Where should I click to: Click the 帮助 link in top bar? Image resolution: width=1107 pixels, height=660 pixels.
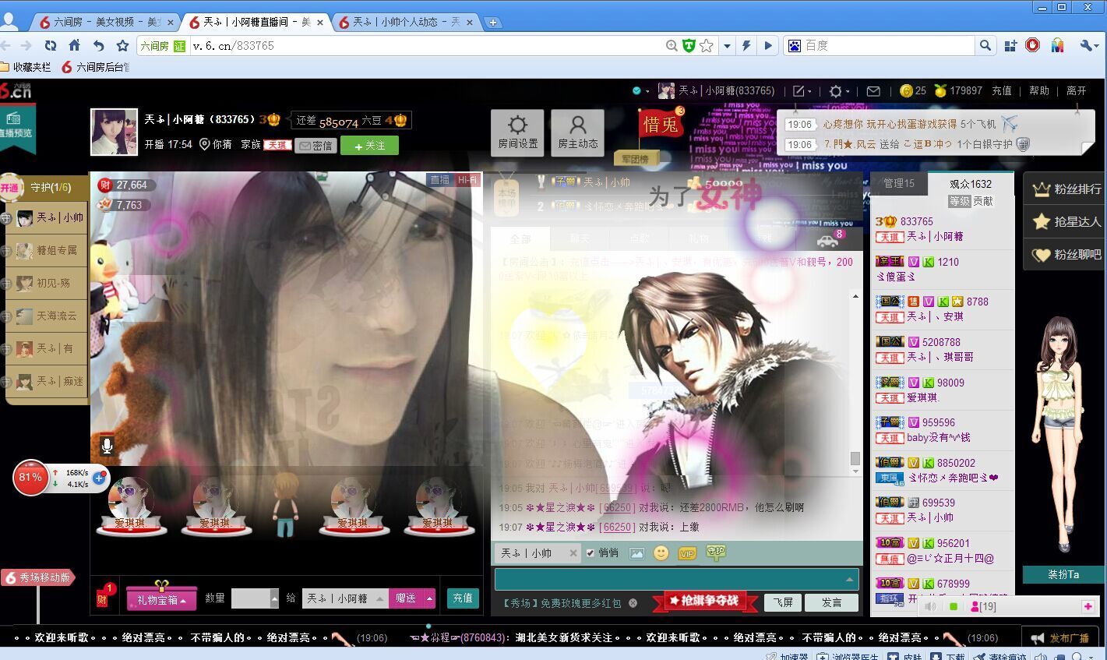click(1039, 91)
